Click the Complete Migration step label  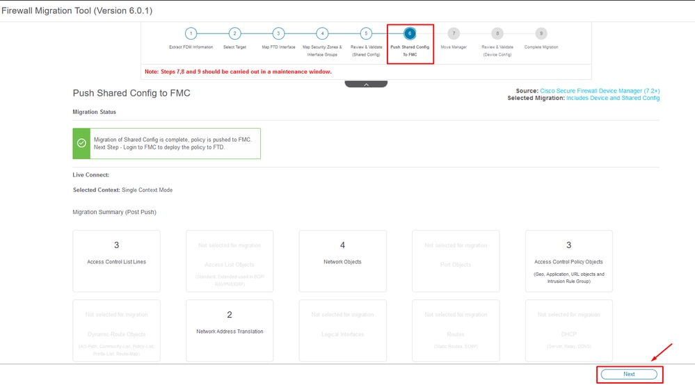tap(541, 47)
